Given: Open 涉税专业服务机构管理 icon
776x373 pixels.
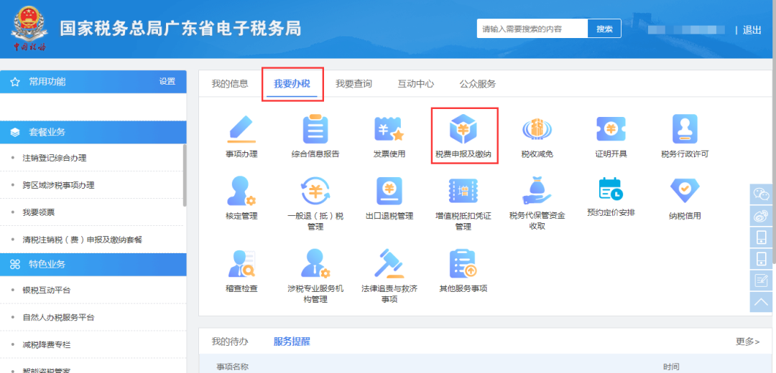Looking at the screenshot, I should 315,264.
